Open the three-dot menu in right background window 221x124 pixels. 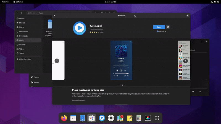click(x=202, y=41)
